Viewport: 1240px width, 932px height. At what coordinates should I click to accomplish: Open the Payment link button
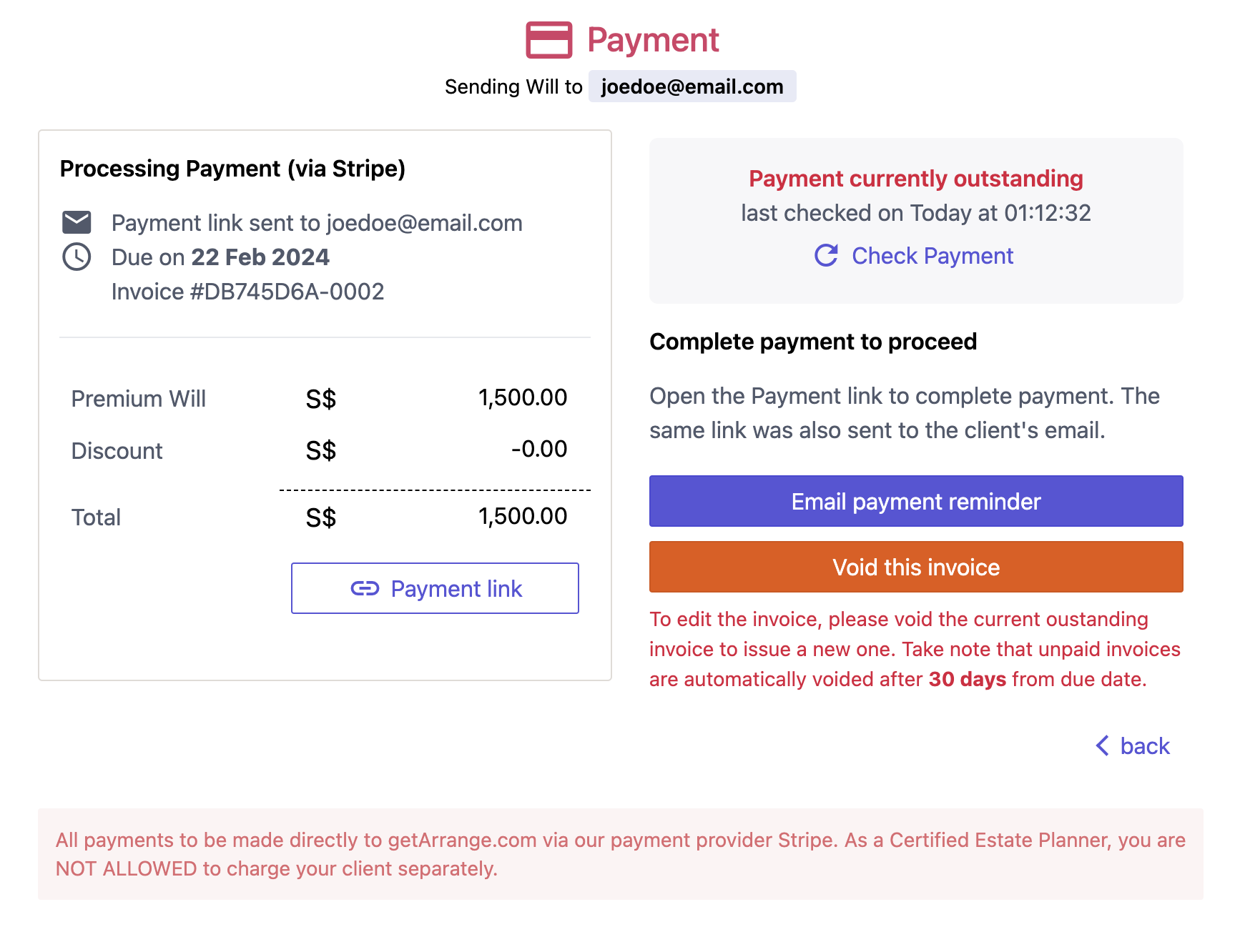[435, 588]
